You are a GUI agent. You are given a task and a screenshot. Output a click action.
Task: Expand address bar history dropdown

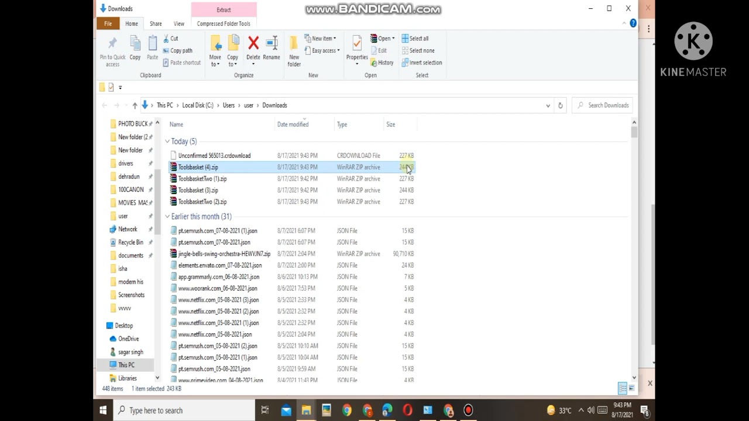click(548, 105)
